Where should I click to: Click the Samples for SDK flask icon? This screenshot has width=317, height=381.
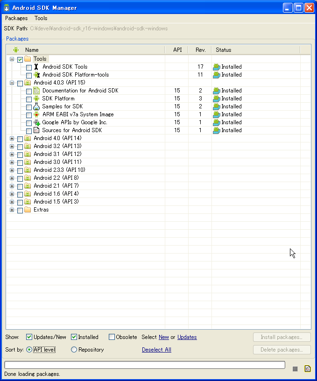pos(36,106)
